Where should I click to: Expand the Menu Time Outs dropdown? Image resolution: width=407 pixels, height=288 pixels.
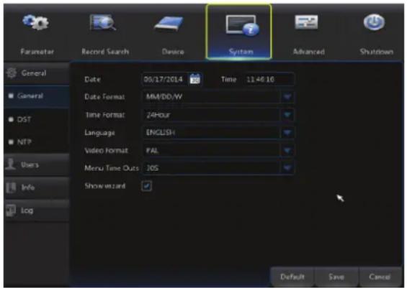tap(287, 168)
